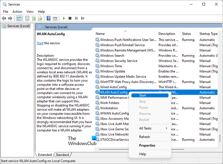Select Services (Local) in the left tree
This screenshot has height=164, width=223.
tap(18, 26)
